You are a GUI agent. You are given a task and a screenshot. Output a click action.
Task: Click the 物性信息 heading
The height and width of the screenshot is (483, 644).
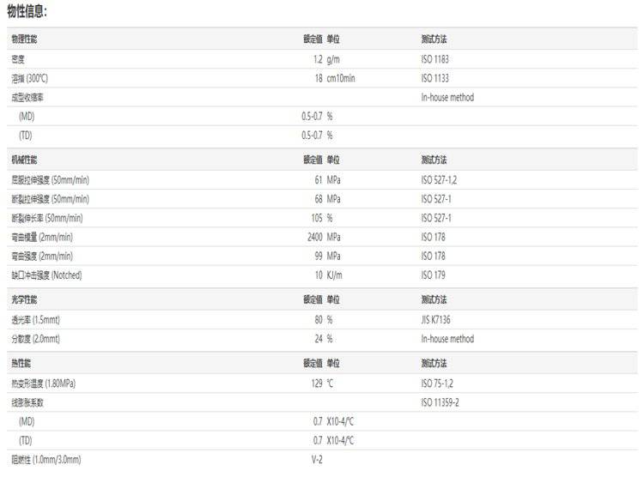[27, 12]
